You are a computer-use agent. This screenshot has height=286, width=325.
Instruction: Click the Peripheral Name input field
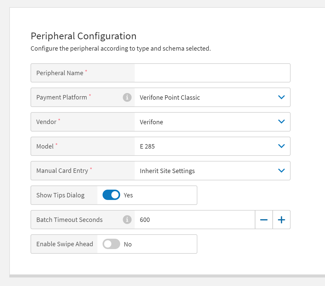(212, 73)
